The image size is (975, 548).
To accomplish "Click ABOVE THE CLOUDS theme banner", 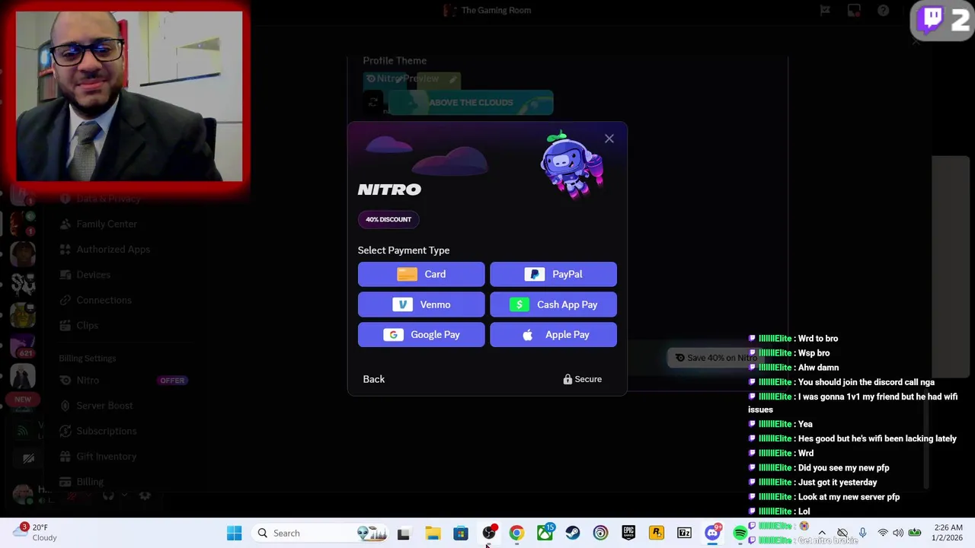I will [471, 103].
